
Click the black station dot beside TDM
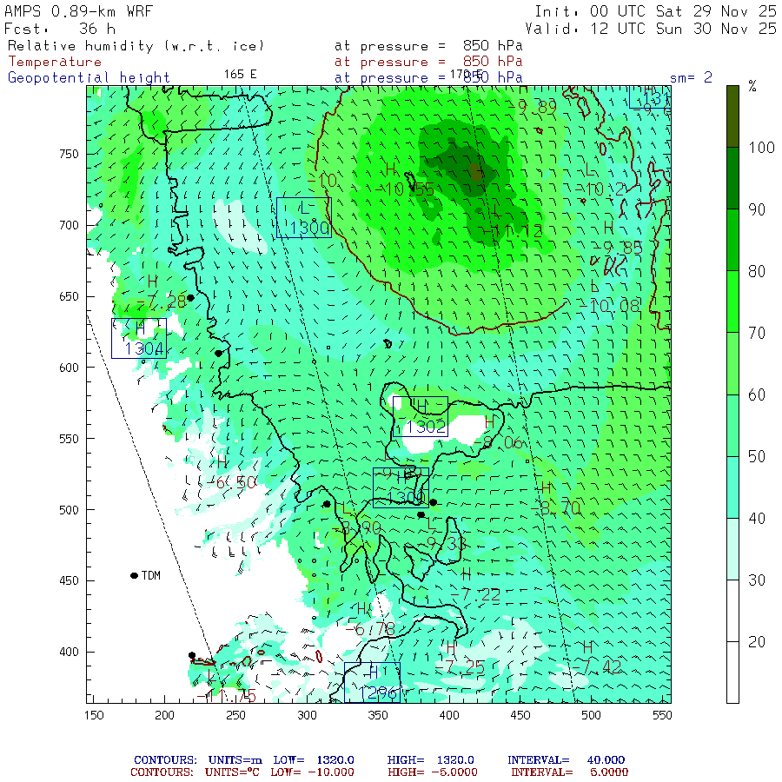point(134,575)
